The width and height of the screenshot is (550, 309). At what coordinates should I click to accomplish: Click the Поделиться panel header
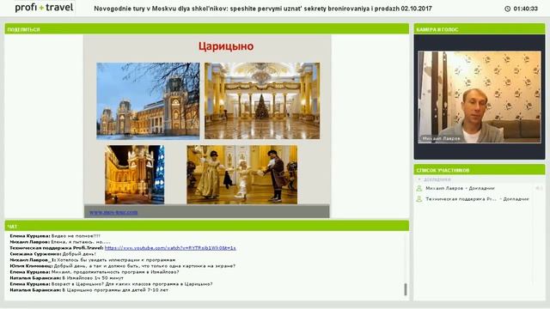pyautogui.click(x=206, y=29)
